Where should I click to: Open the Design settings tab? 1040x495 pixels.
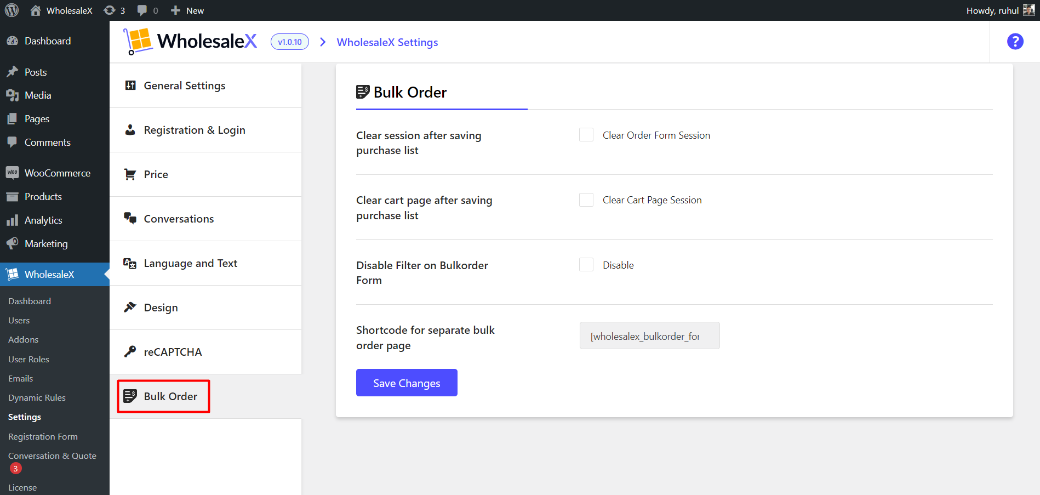(x=205, y=308)
